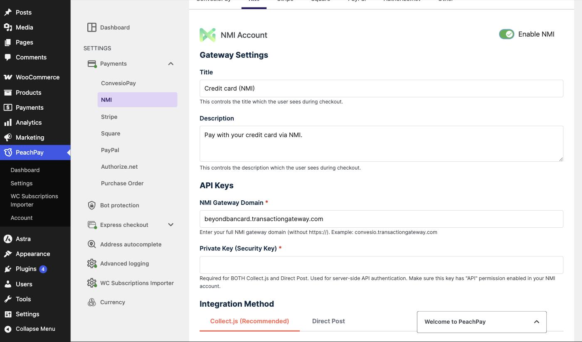582x342 pixels.
Task: Click the Astra logo icon
Action: pyautogui.click(x=8, y=239)
